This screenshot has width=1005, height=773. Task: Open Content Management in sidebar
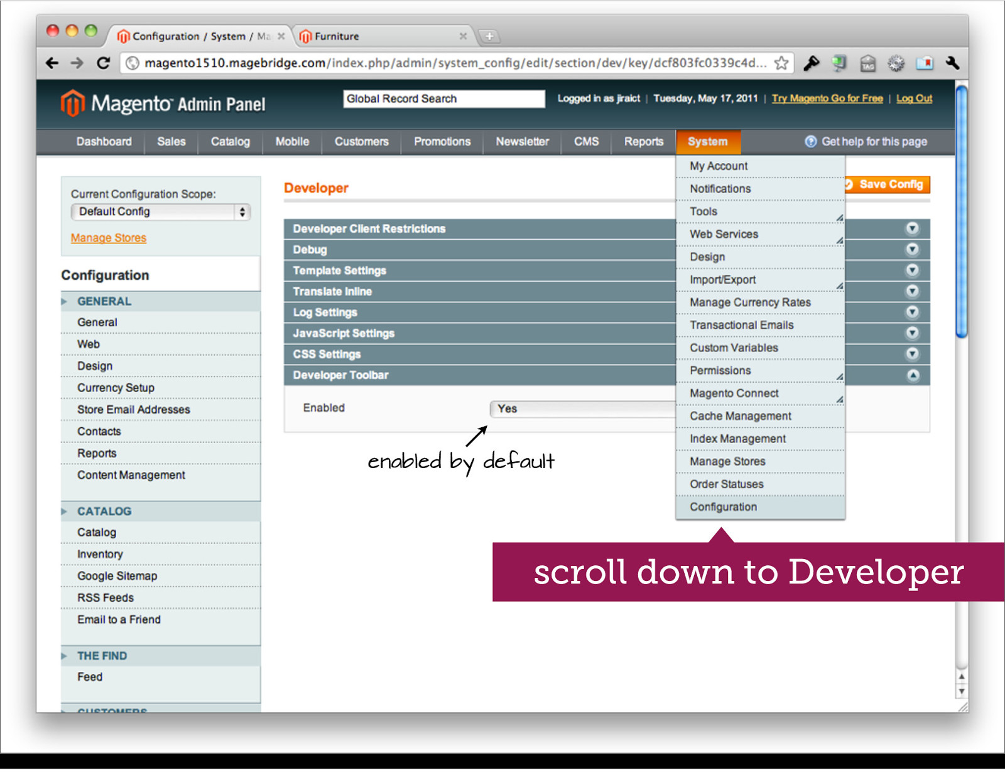160,476
